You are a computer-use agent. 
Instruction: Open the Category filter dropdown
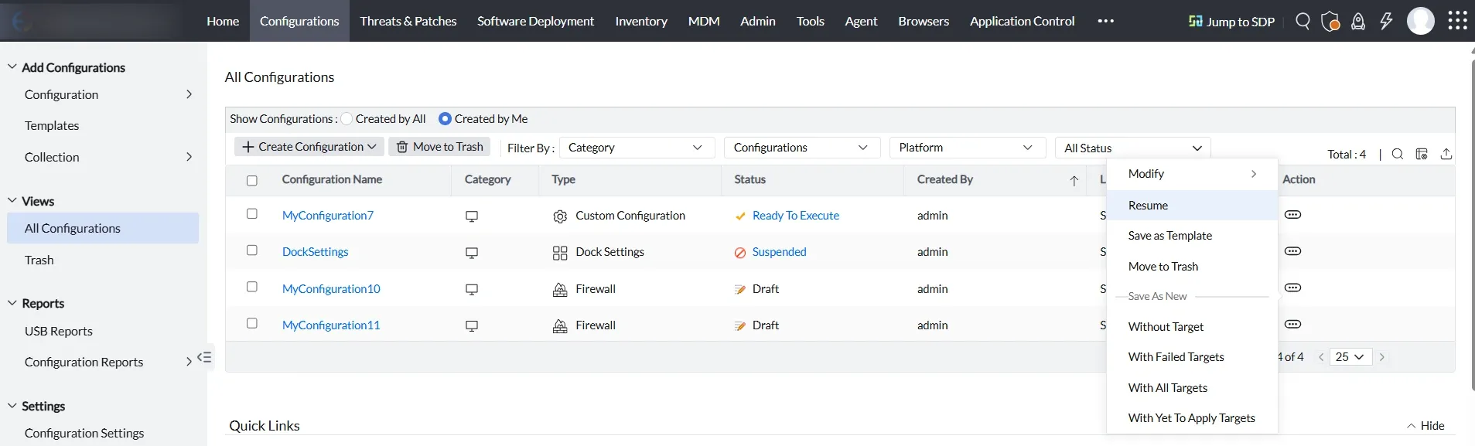(637, 148)
